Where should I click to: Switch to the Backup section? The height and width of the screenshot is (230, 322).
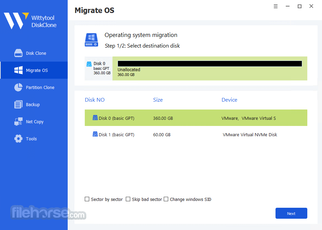34,104
